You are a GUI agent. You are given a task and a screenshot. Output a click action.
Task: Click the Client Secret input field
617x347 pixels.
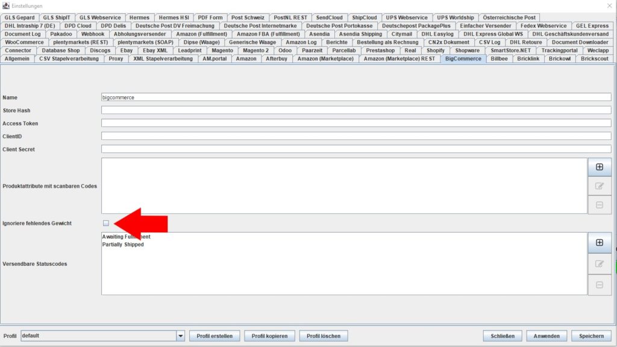pos(356,149)
